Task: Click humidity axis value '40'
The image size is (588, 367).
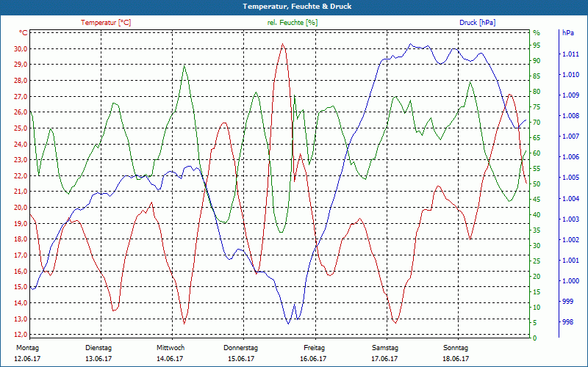Action: coord(537,215)
